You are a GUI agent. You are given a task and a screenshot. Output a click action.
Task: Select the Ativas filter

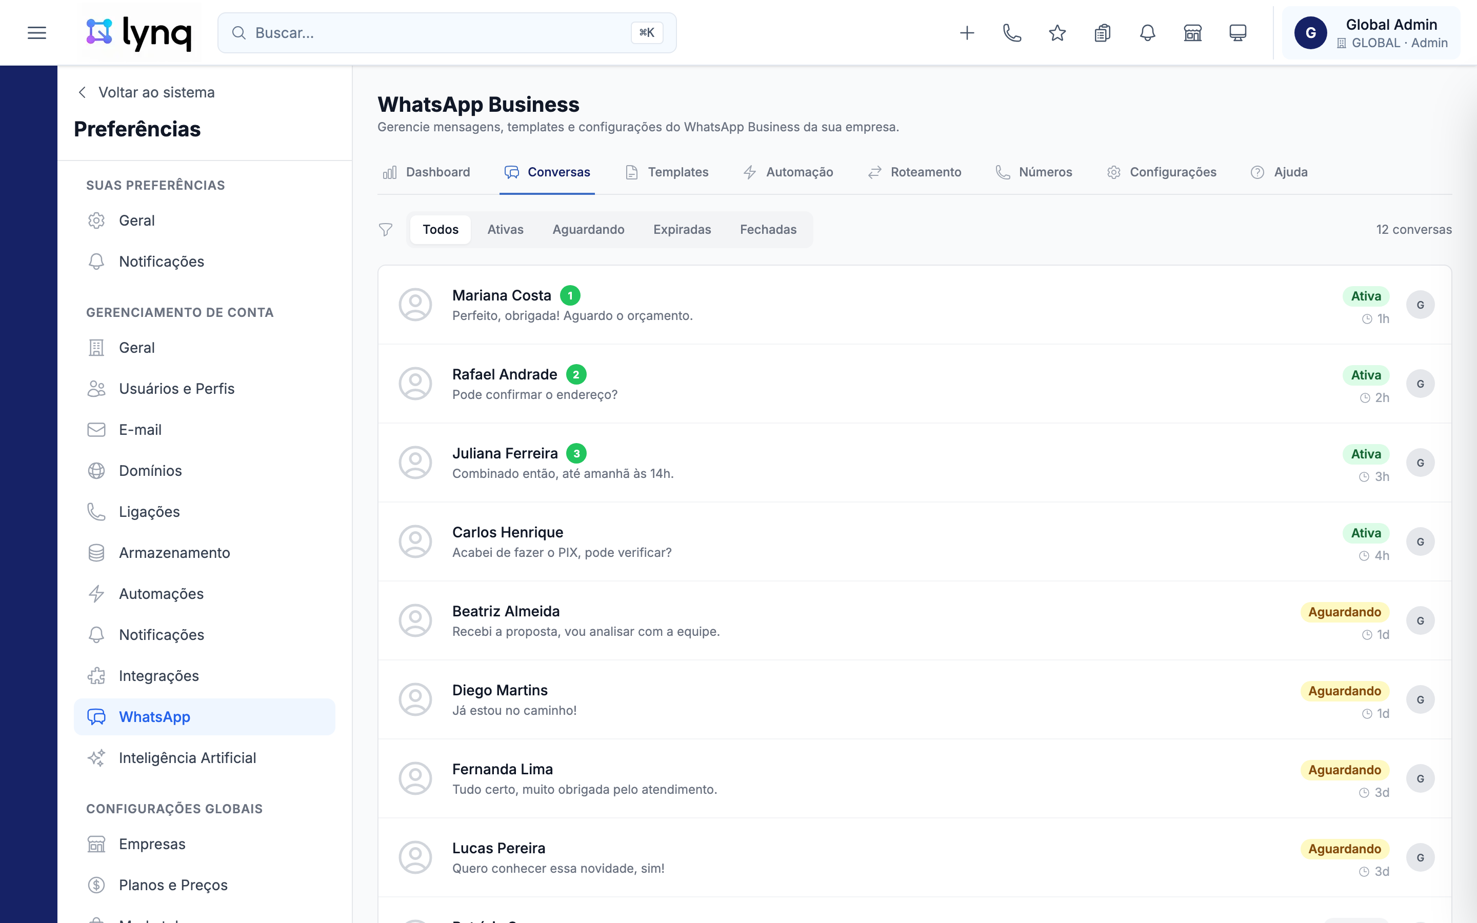pyautogui.click(x=505, y=230)
